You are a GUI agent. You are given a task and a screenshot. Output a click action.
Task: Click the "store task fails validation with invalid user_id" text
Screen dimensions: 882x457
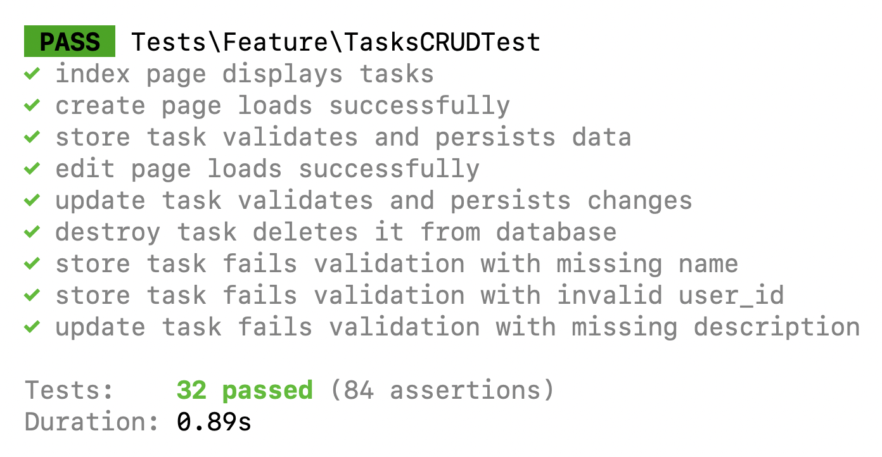(x=419, y=296)
